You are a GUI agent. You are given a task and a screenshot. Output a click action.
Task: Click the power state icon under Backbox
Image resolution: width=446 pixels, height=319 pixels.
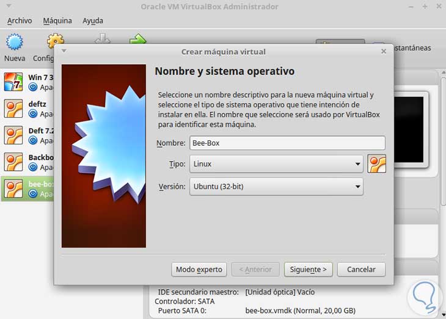pos(33,167)
